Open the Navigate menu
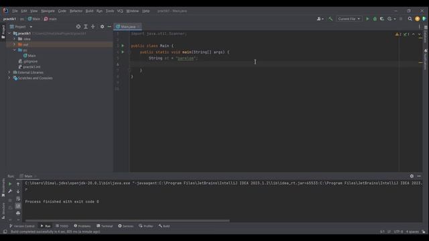The height and width of the screenshot is (241, 429). [x=48, y=11]
